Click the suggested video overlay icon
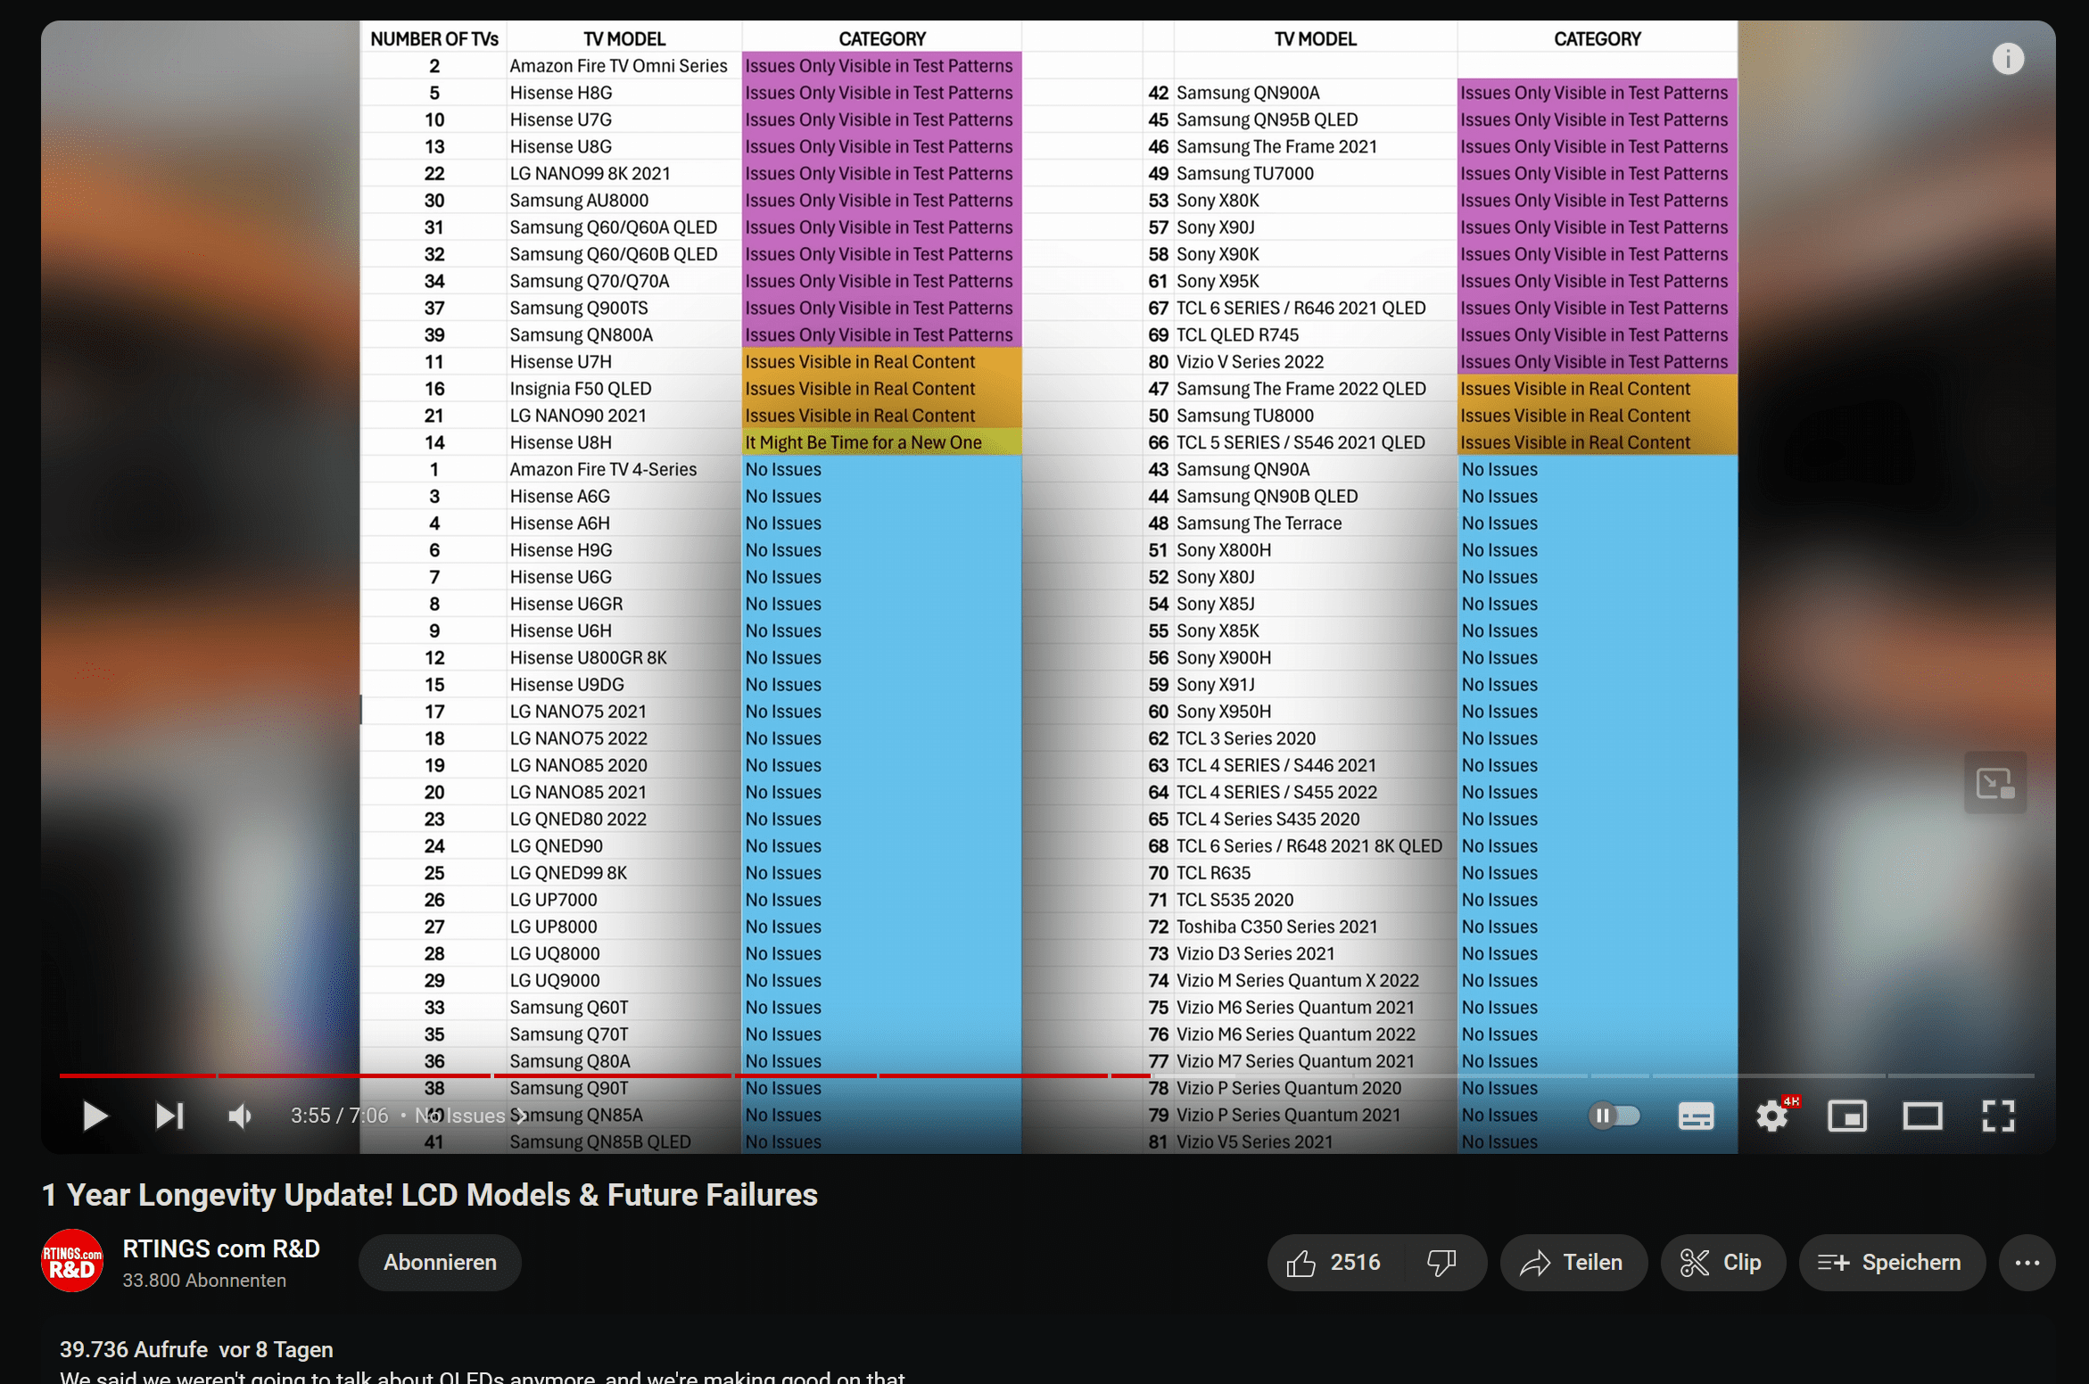This screenshot has width=2089, height=1384. (1994, 783)
